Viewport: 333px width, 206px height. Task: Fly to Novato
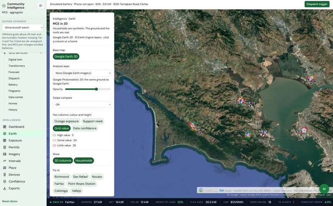point(97,177)
